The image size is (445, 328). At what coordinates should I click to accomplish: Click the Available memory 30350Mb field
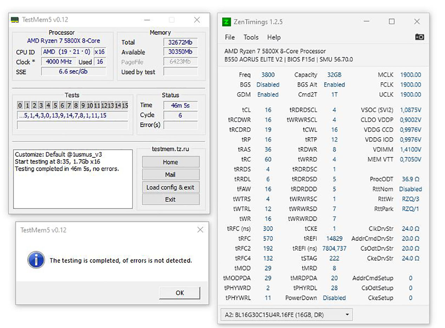[180, 52]
